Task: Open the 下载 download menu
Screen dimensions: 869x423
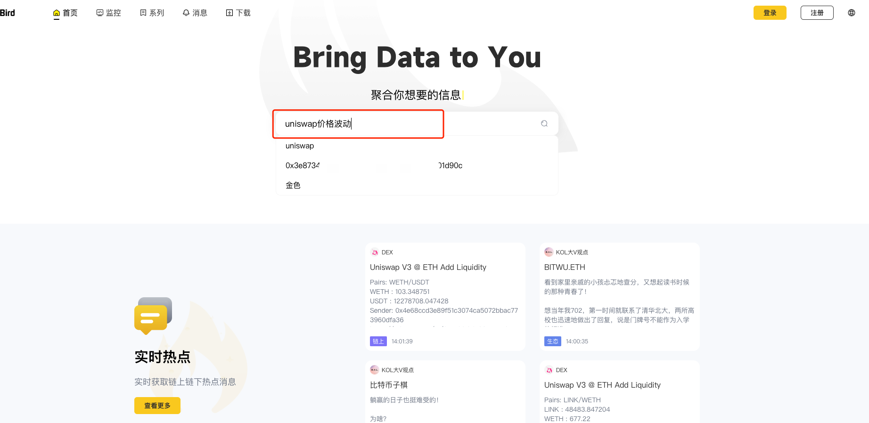Action: point(238,13)
